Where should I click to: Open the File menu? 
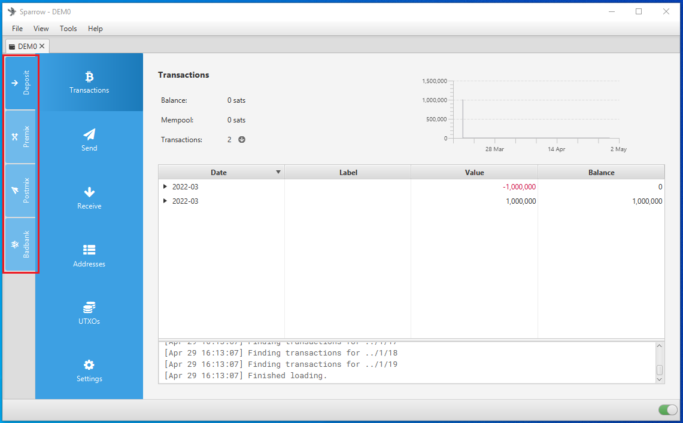coord(17,29)
